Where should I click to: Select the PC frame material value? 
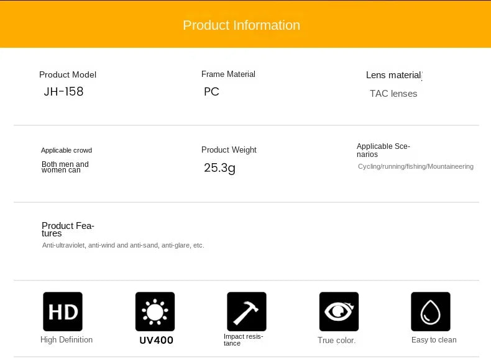click(x=211, y=92)
